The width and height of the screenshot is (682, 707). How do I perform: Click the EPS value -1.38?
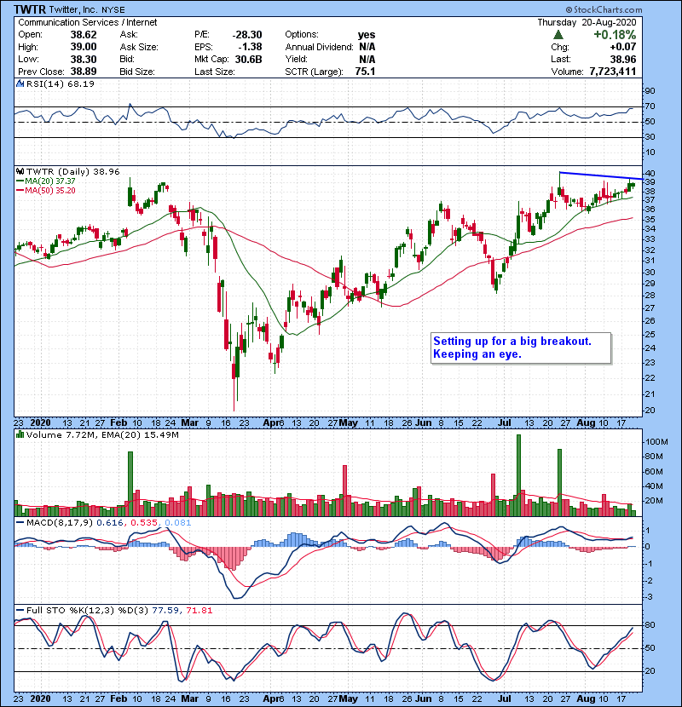point(250,47)
